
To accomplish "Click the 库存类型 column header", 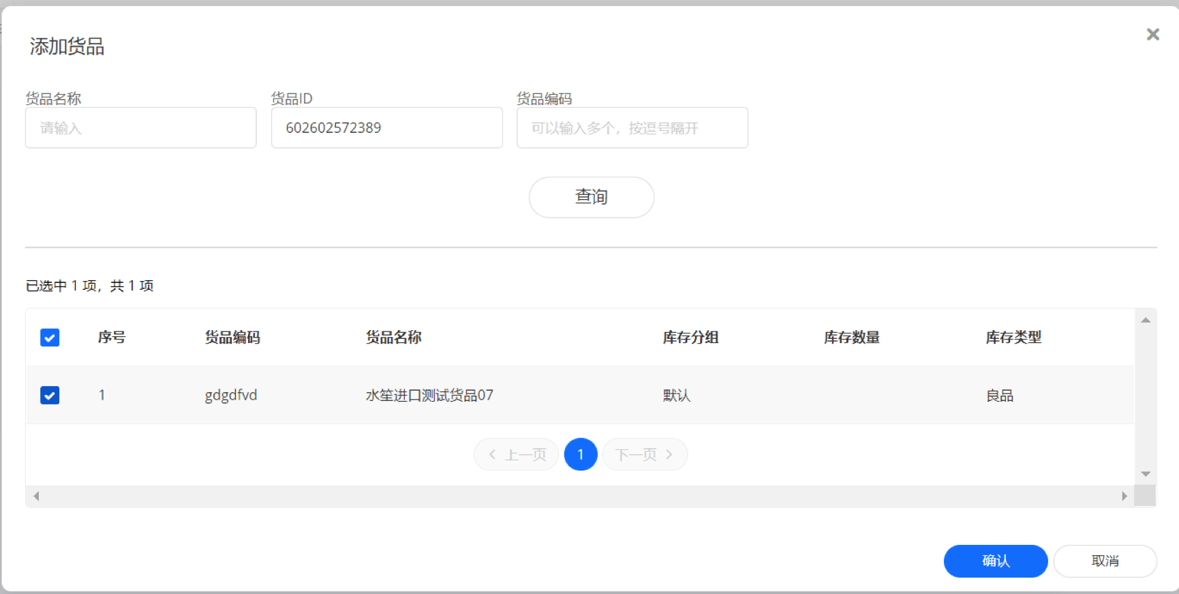I will click(1013, 338).
